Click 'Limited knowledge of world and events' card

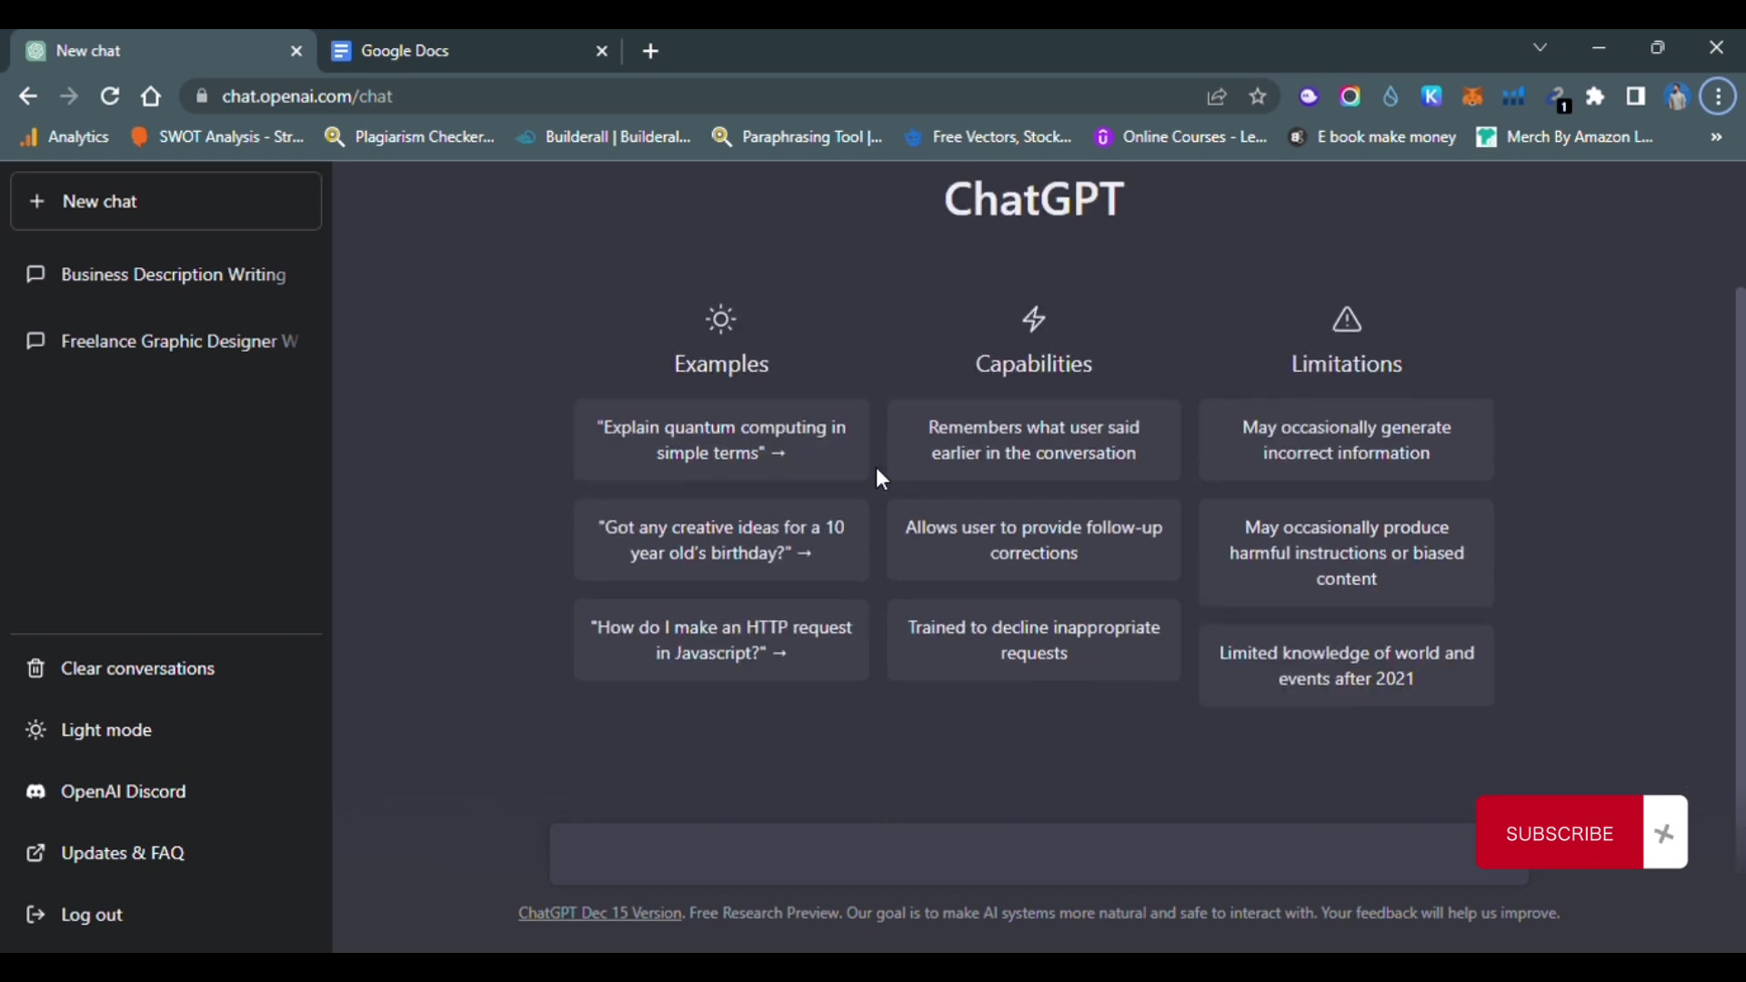point(1347,666)
